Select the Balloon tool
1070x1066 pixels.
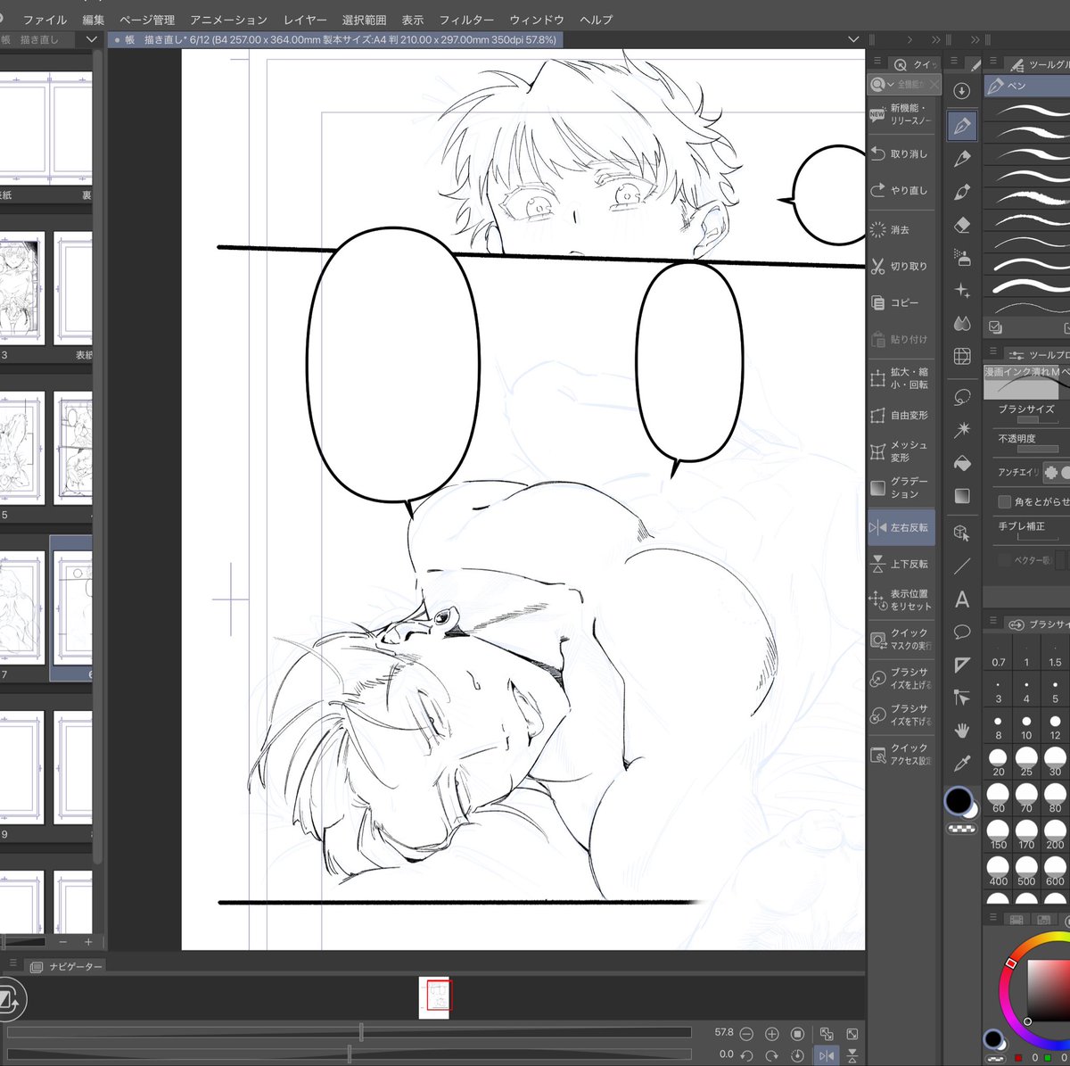[962, 632]
